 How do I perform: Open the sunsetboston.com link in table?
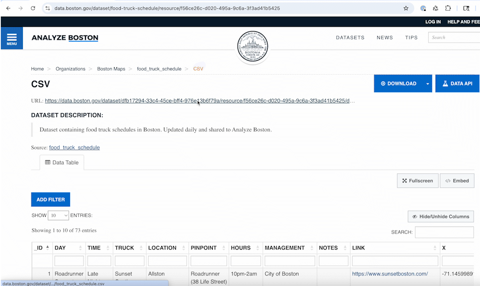(x=390, y=274)
